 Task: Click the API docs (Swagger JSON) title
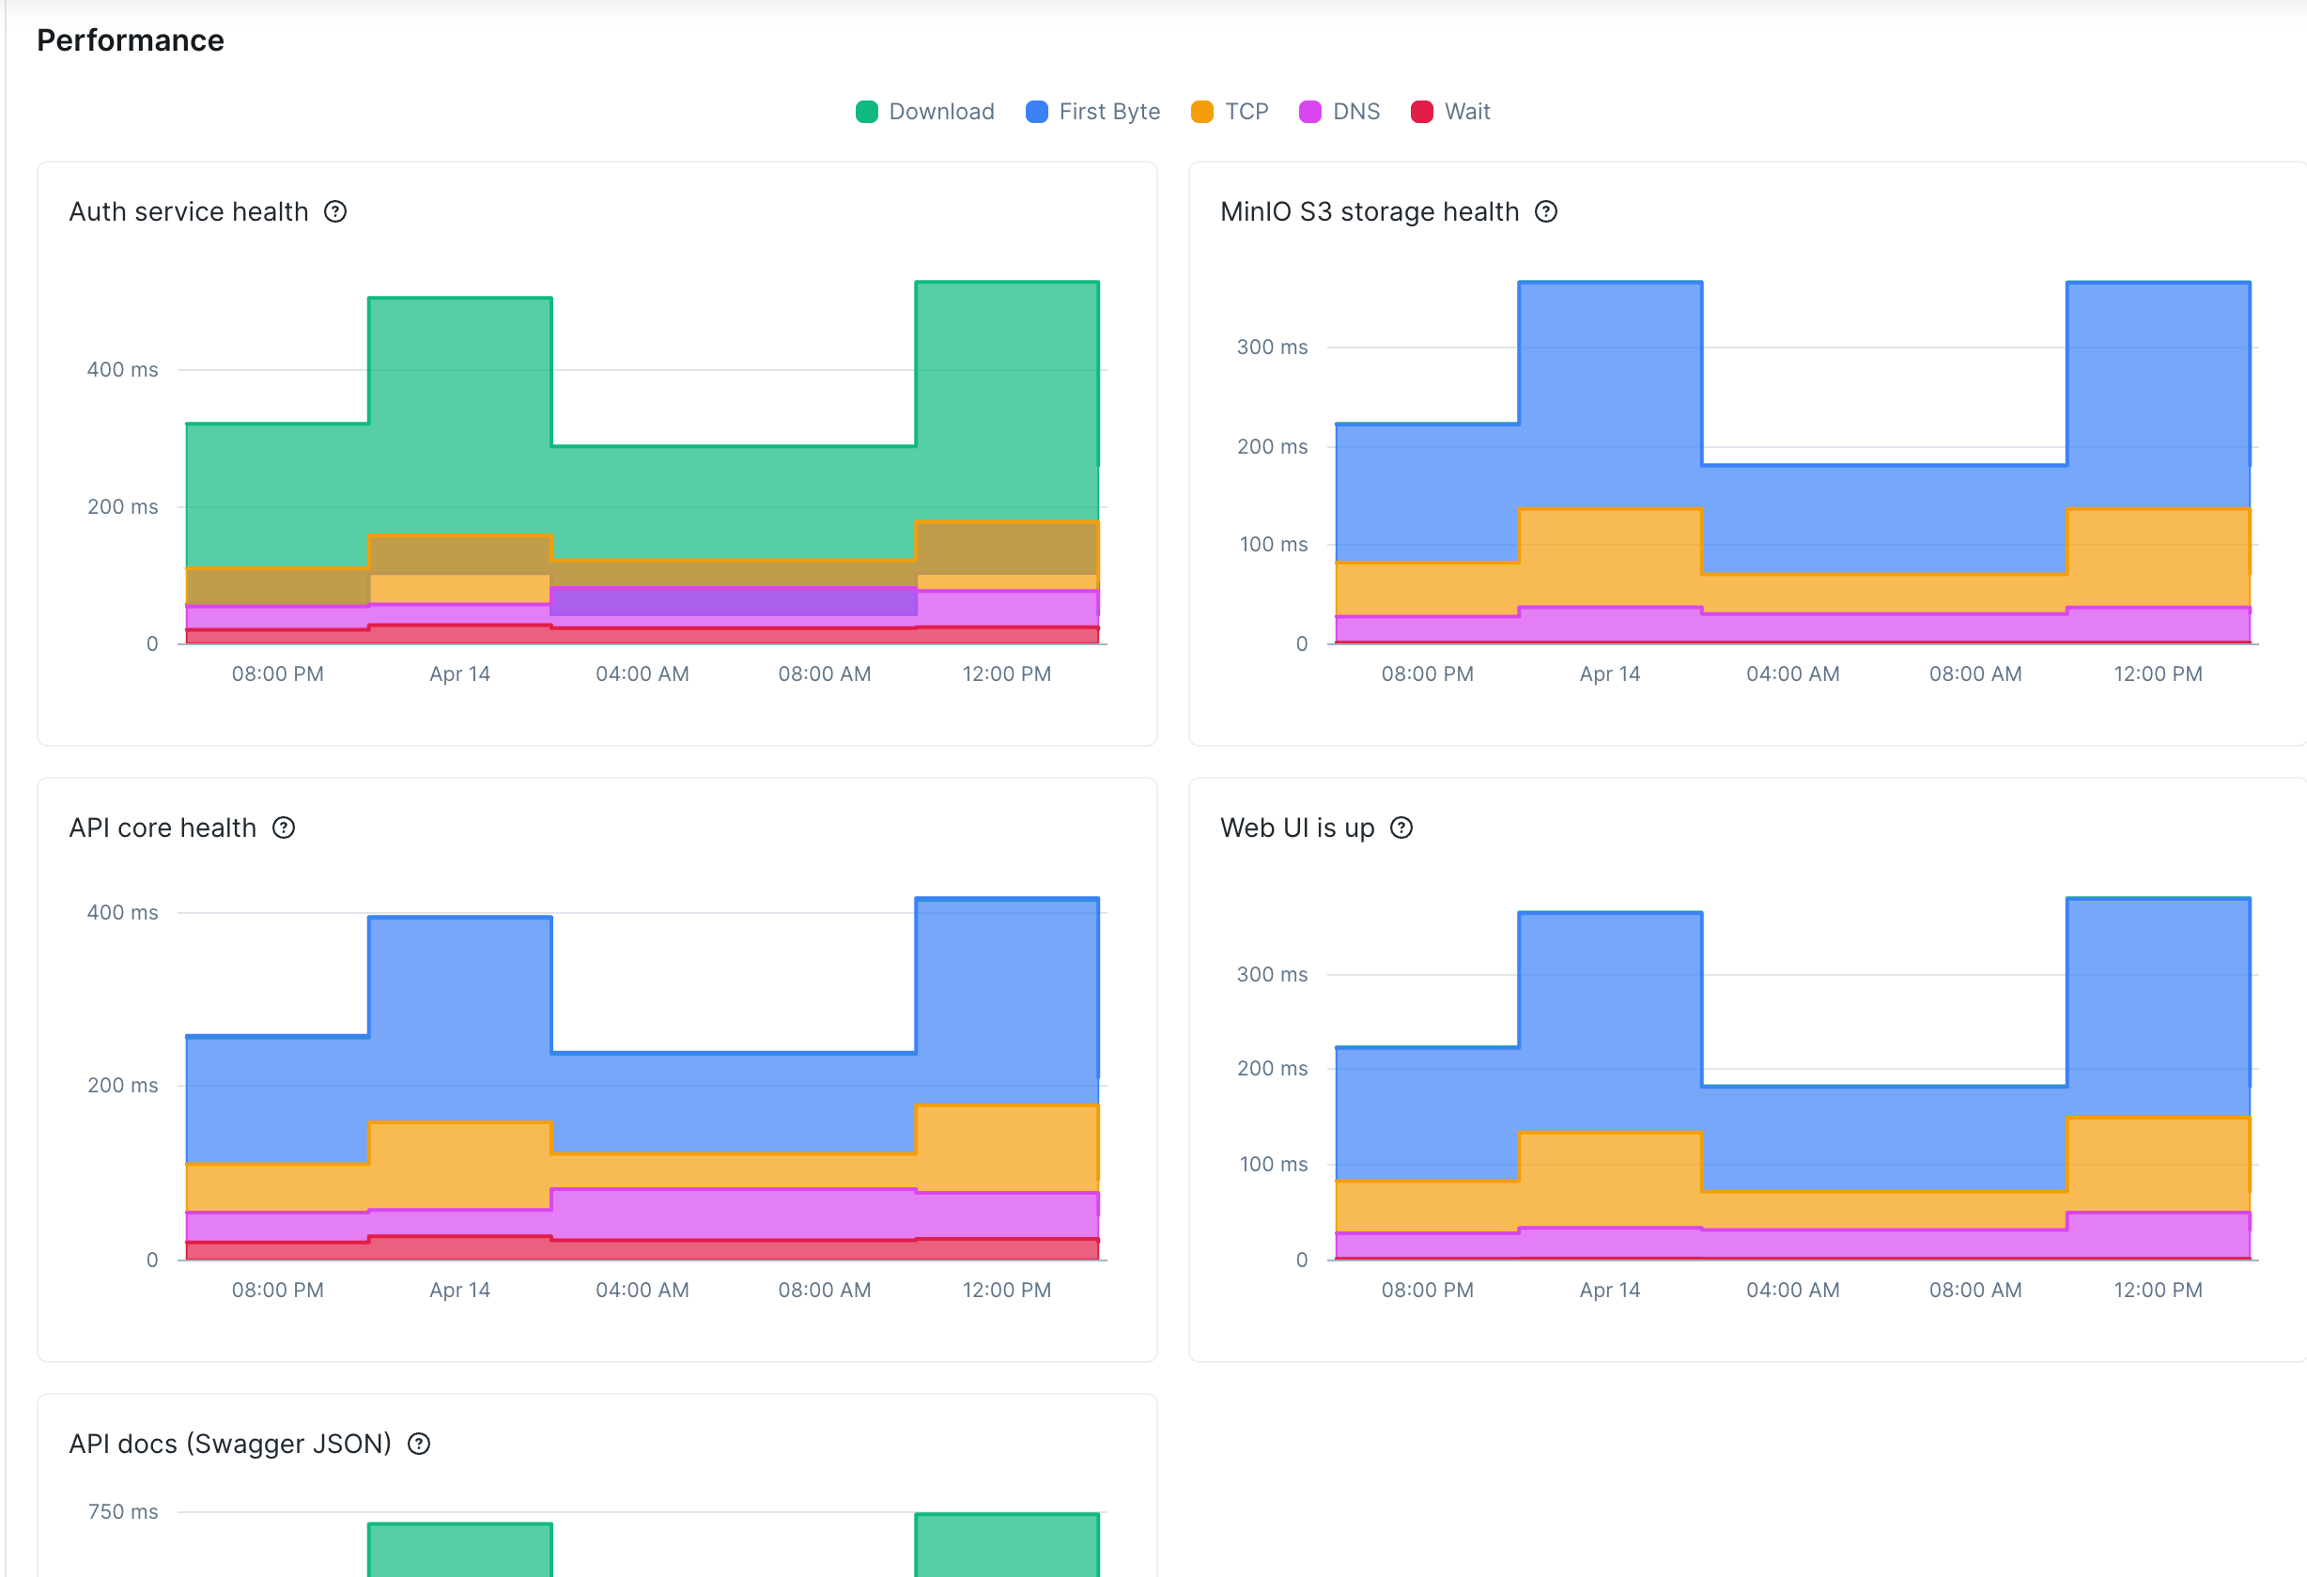coord(230,1444)
